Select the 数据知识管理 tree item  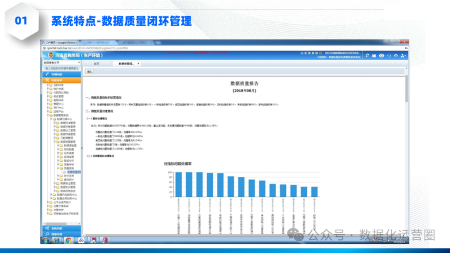68,187
